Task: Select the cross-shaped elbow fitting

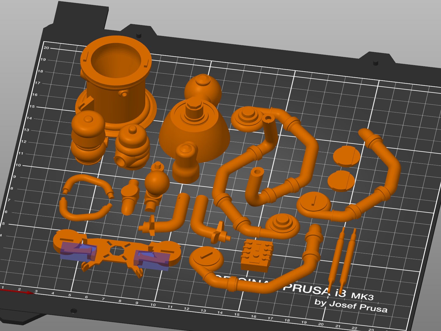Action: click(219, 234)
